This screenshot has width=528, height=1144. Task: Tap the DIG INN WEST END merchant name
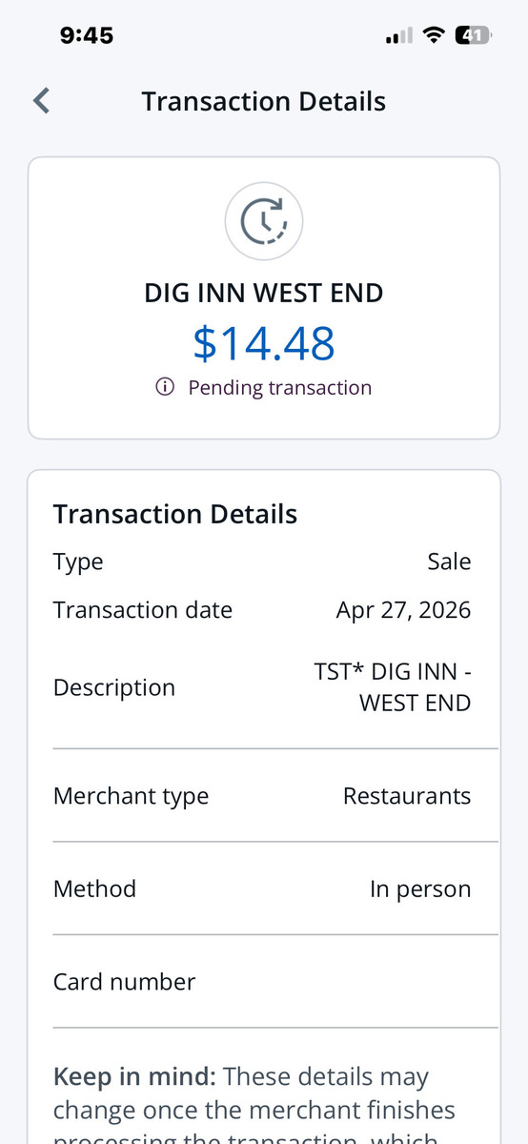pyautogui.click(x=264, y=293)
